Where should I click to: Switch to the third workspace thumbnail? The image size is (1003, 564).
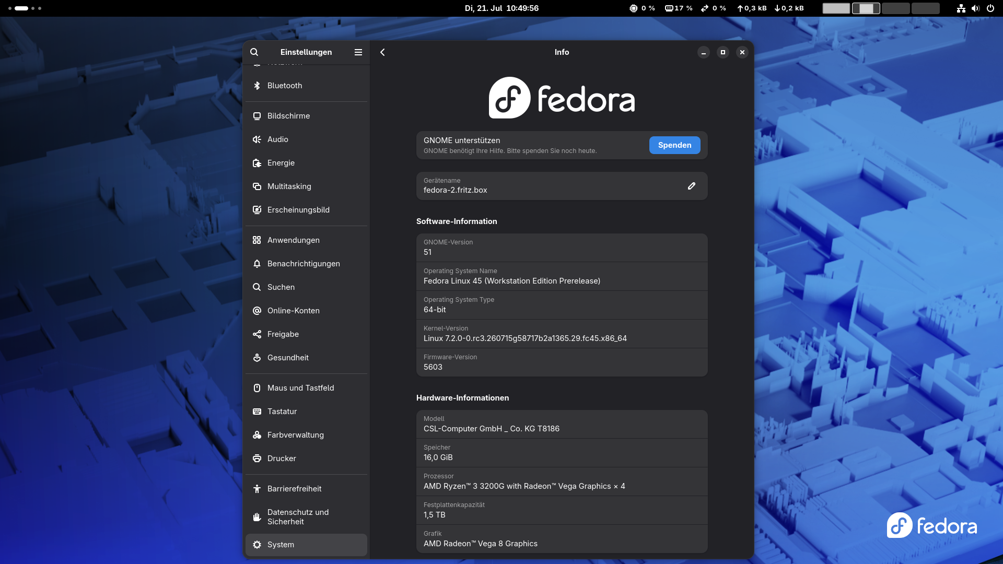(x=896, y=8)
